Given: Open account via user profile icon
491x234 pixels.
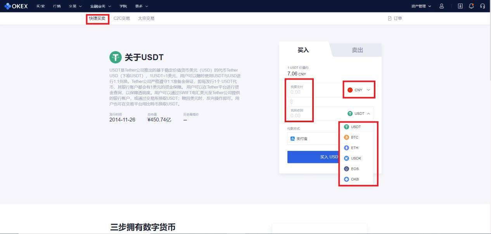Looking at the screenshot, I should 441,6.
